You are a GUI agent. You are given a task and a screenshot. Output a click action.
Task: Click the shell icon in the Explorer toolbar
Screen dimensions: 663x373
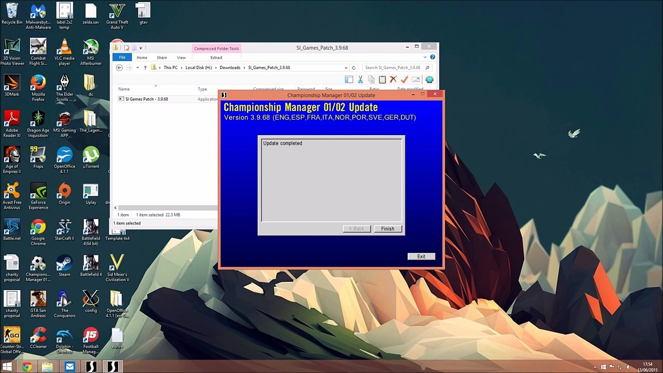(429, 79)
